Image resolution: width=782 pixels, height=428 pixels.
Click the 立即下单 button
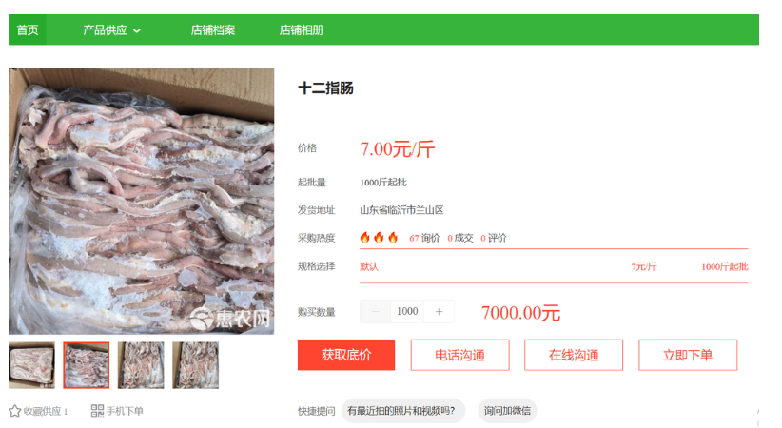(688, 355)
